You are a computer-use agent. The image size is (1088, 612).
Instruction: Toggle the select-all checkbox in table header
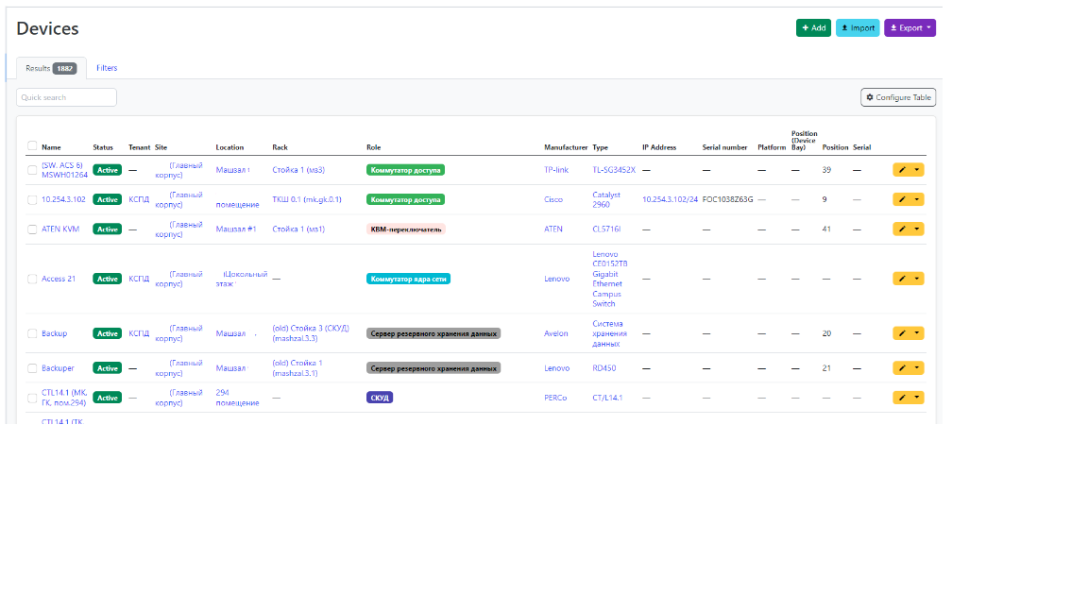pos(32,145)
